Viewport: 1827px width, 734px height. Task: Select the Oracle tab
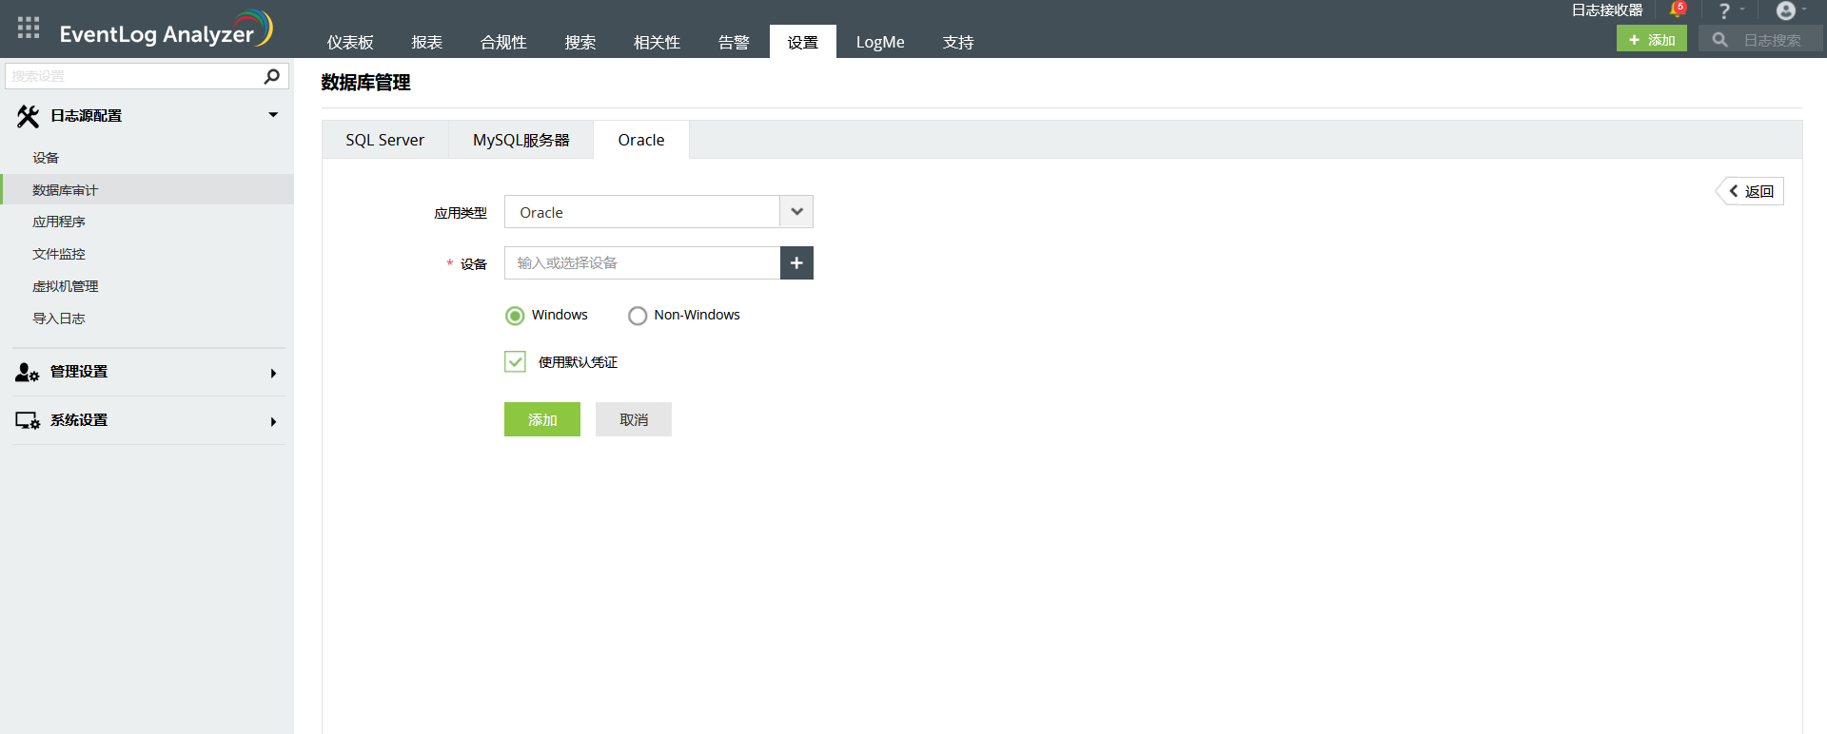coord(641,140)
